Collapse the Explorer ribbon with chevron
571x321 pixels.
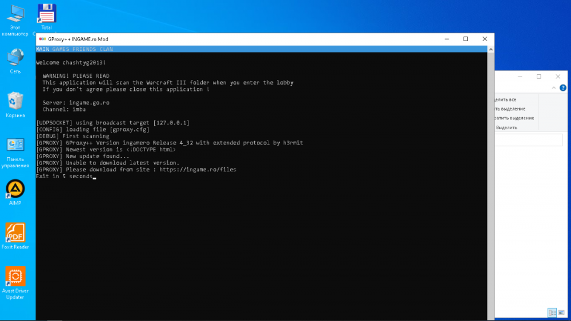tap(554, 88)
